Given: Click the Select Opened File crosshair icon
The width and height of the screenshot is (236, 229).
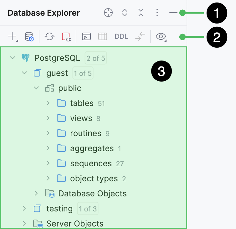Looking at the screenshot, I should tap(108, 13).
